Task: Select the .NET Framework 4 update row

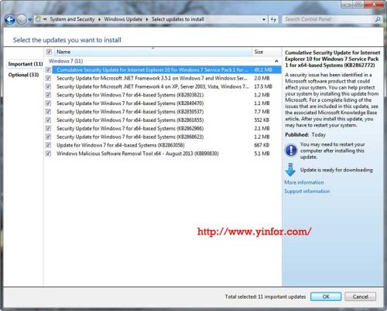Action: click(x=166, y=86)
